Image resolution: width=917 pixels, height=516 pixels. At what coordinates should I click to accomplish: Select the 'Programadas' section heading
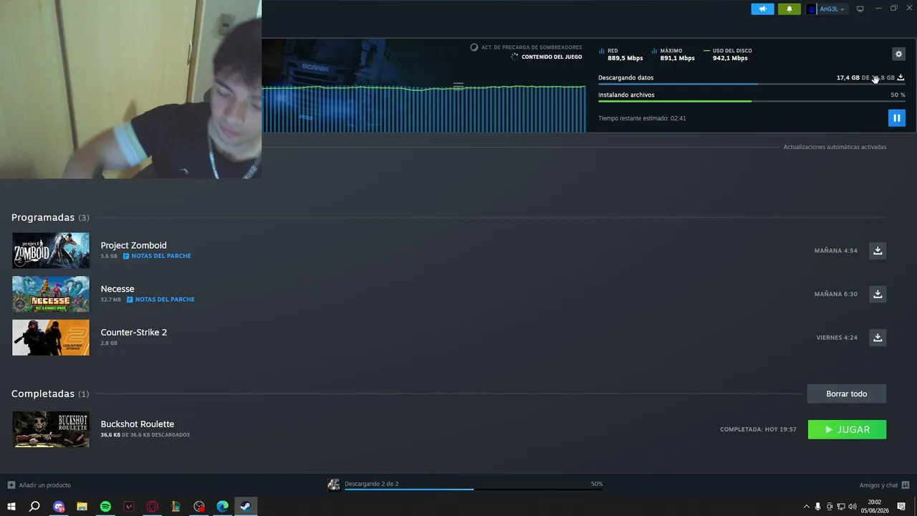tap(43, 217)
